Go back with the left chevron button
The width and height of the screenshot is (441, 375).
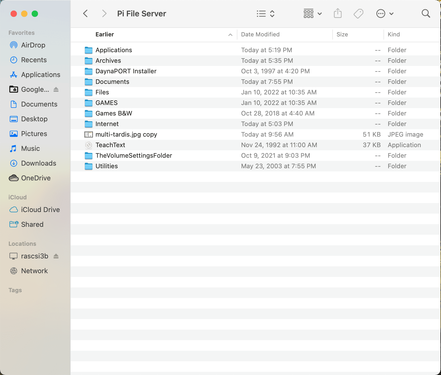[x=85, y=13]
